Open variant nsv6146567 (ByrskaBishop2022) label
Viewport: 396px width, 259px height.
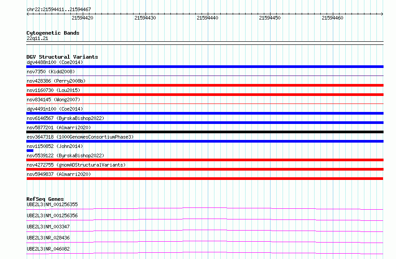[x=65, y=118]
